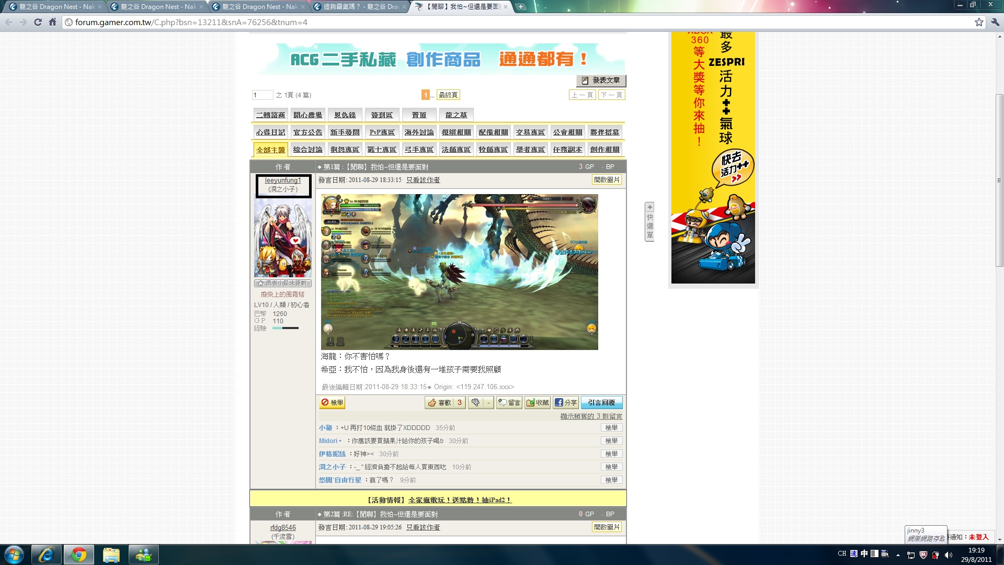
Task: Click the page number input field
Action: (x=262, y=95)
